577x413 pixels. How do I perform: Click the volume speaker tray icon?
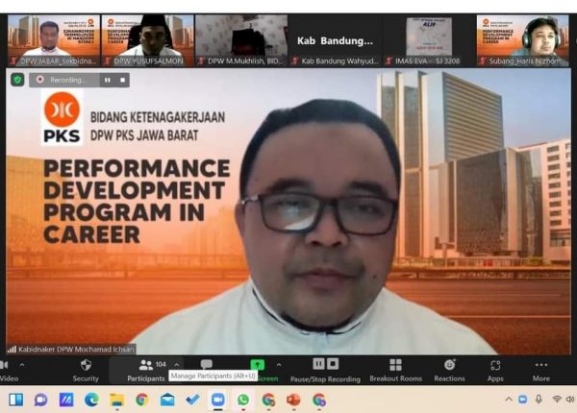click(570, 399)
